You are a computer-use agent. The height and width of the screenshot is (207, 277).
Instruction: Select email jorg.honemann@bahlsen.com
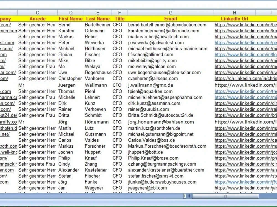(161, 122)
